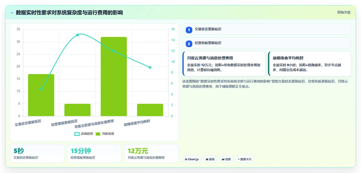361x173 pixels.
Task: Click the chart title 数据实时性要求对系统复杂度与运行费用的影响
Action: coord(69,12)
